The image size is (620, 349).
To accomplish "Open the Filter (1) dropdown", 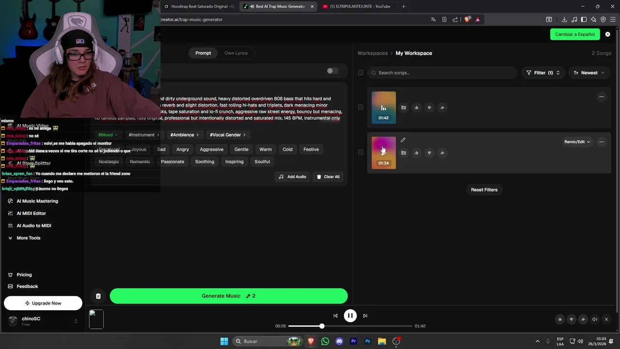I will [543, 73].
